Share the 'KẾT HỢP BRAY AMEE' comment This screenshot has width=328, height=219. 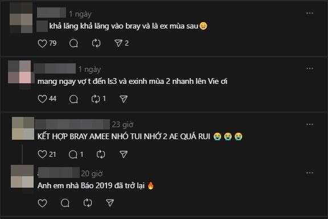124,155
